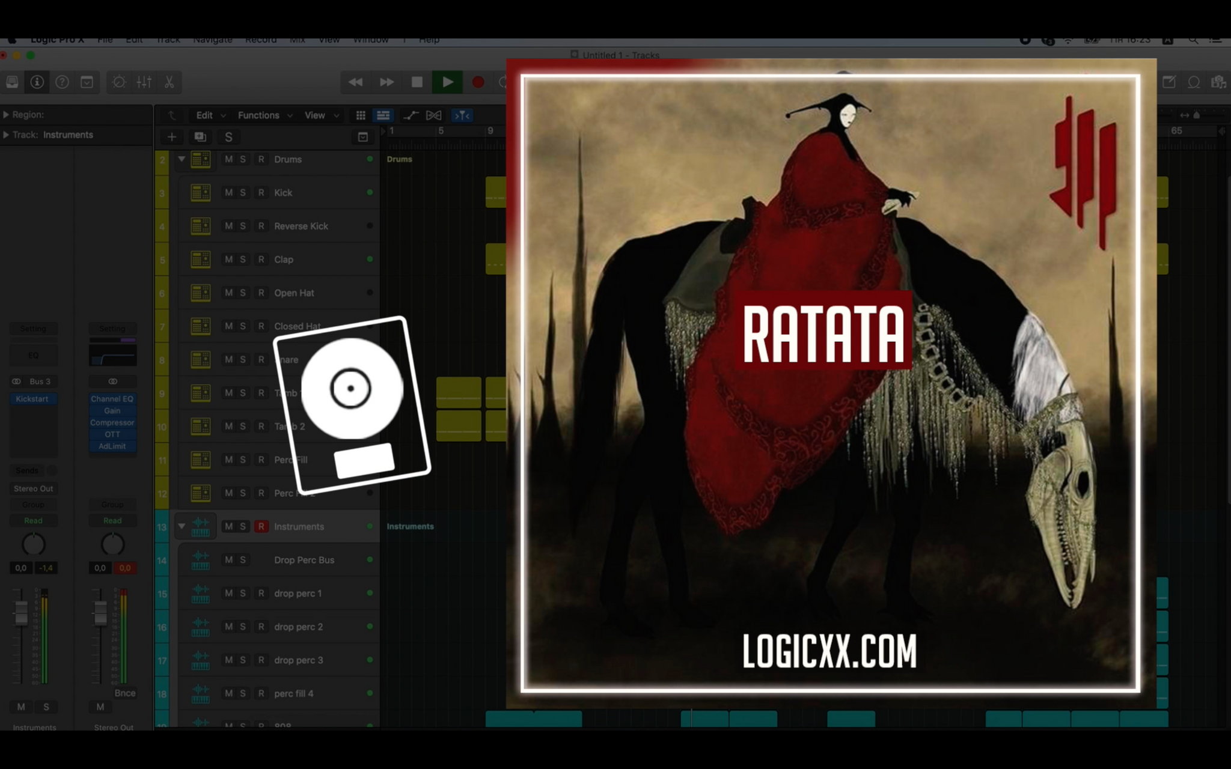The height and width of the screenshot is (769, 1231).
Task: Click the Instruments channel pan knob
Action: (33, 544)
